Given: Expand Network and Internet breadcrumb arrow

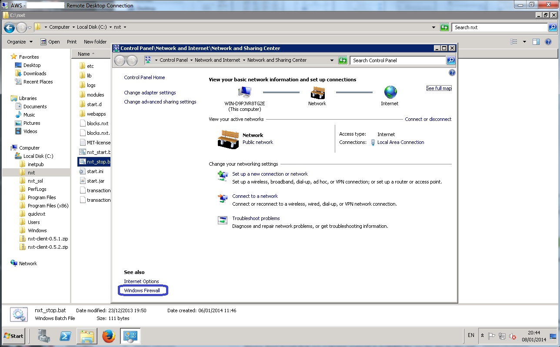Looking at the screenshot, I should tap(244, 60).
